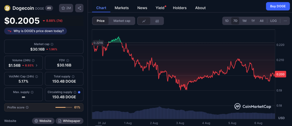Click the Profile score progress bar
Viewport: 292px width, 126px height.
pos(64,108)
